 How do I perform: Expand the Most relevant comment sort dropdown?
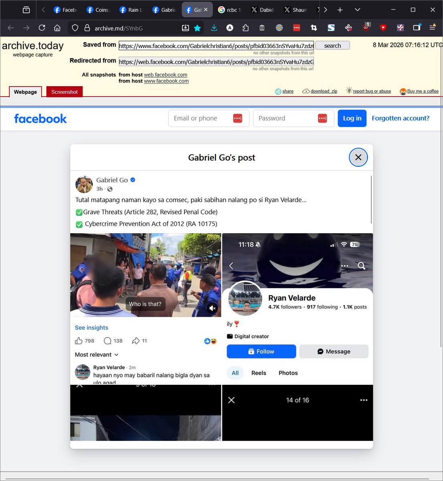pos(97,354)
